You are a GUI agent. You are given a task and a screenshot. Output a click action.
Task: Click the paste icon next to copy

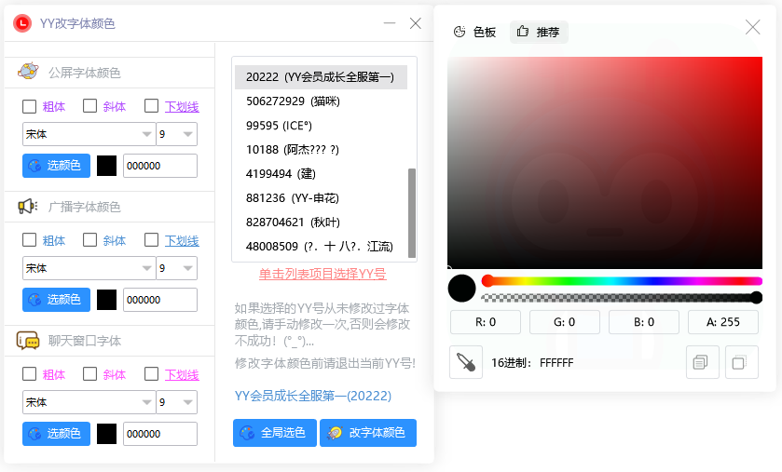point(741,362)
